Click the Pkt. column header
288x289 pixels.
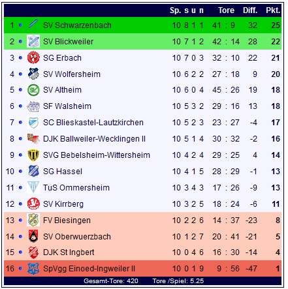[273, 10]
